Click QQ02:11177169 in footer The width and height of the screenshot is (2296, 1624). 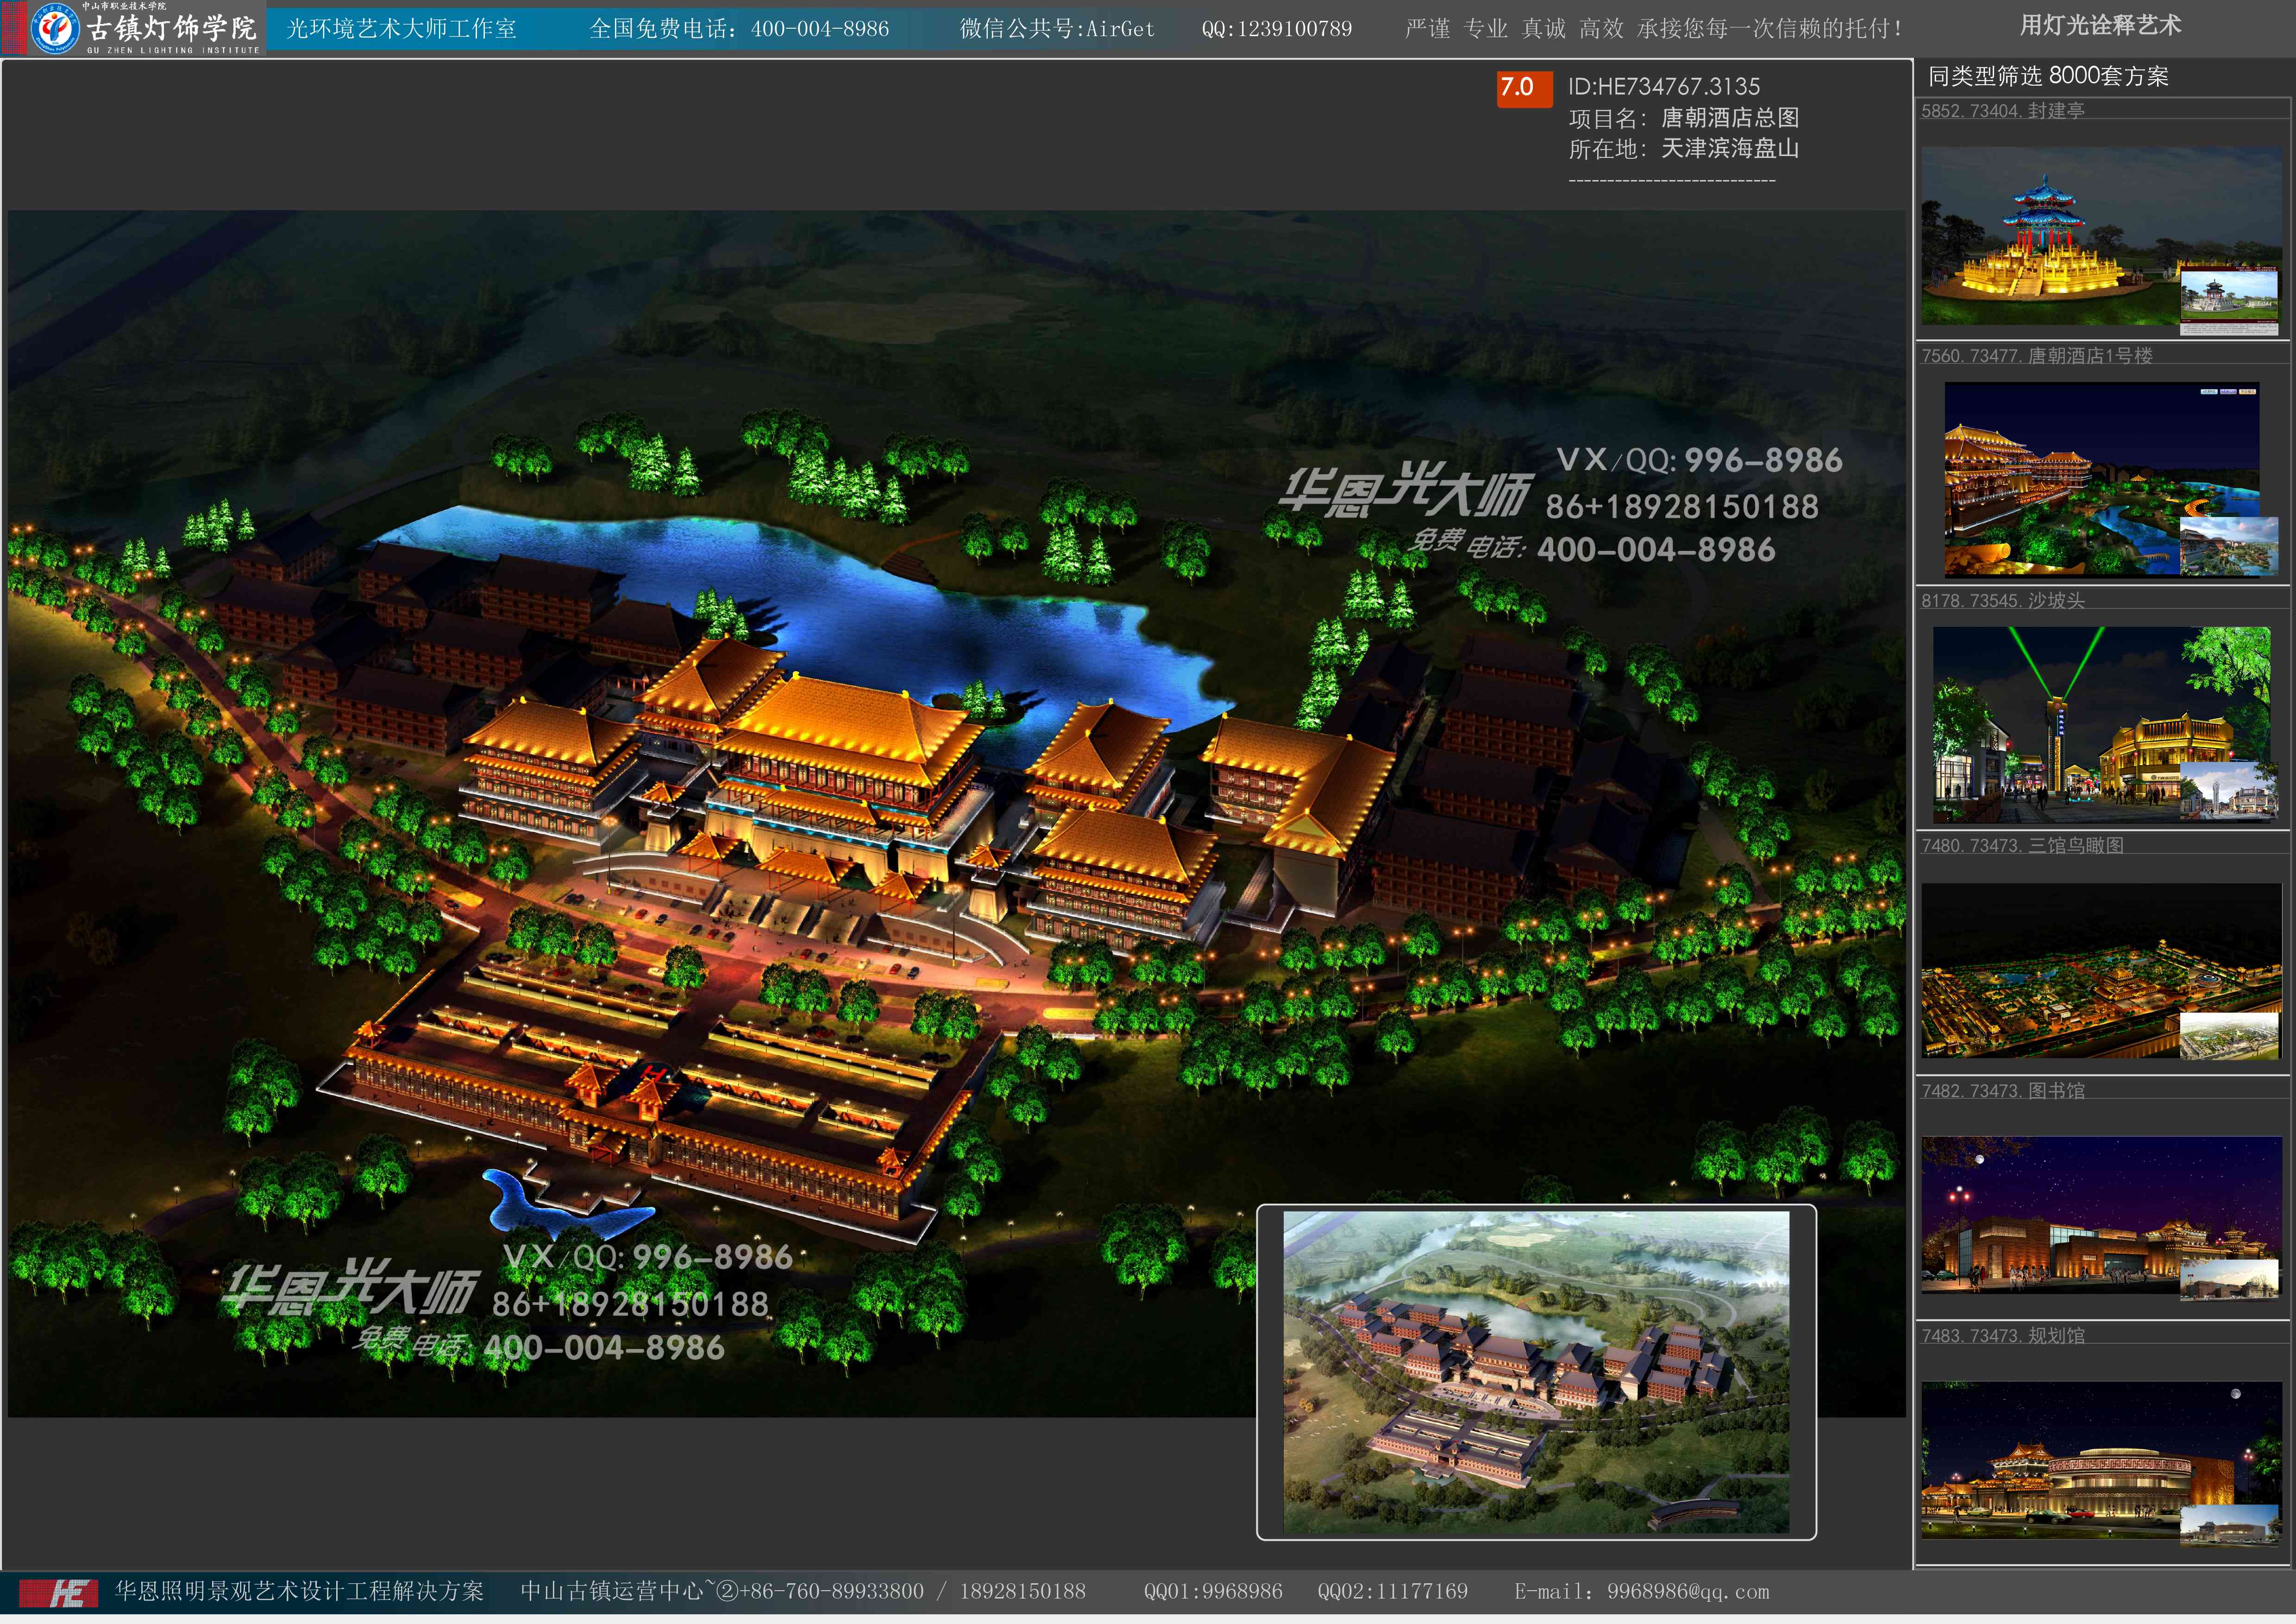pos(1393,1592)
